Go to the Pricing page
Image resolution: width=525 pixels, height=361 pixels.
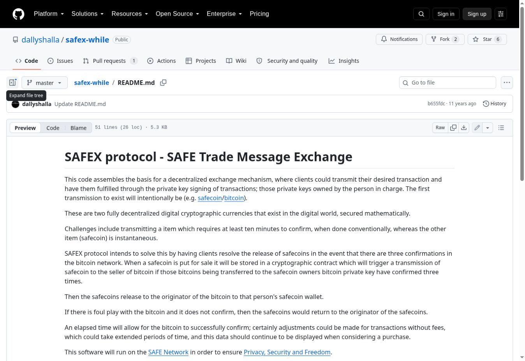(259, 14)
